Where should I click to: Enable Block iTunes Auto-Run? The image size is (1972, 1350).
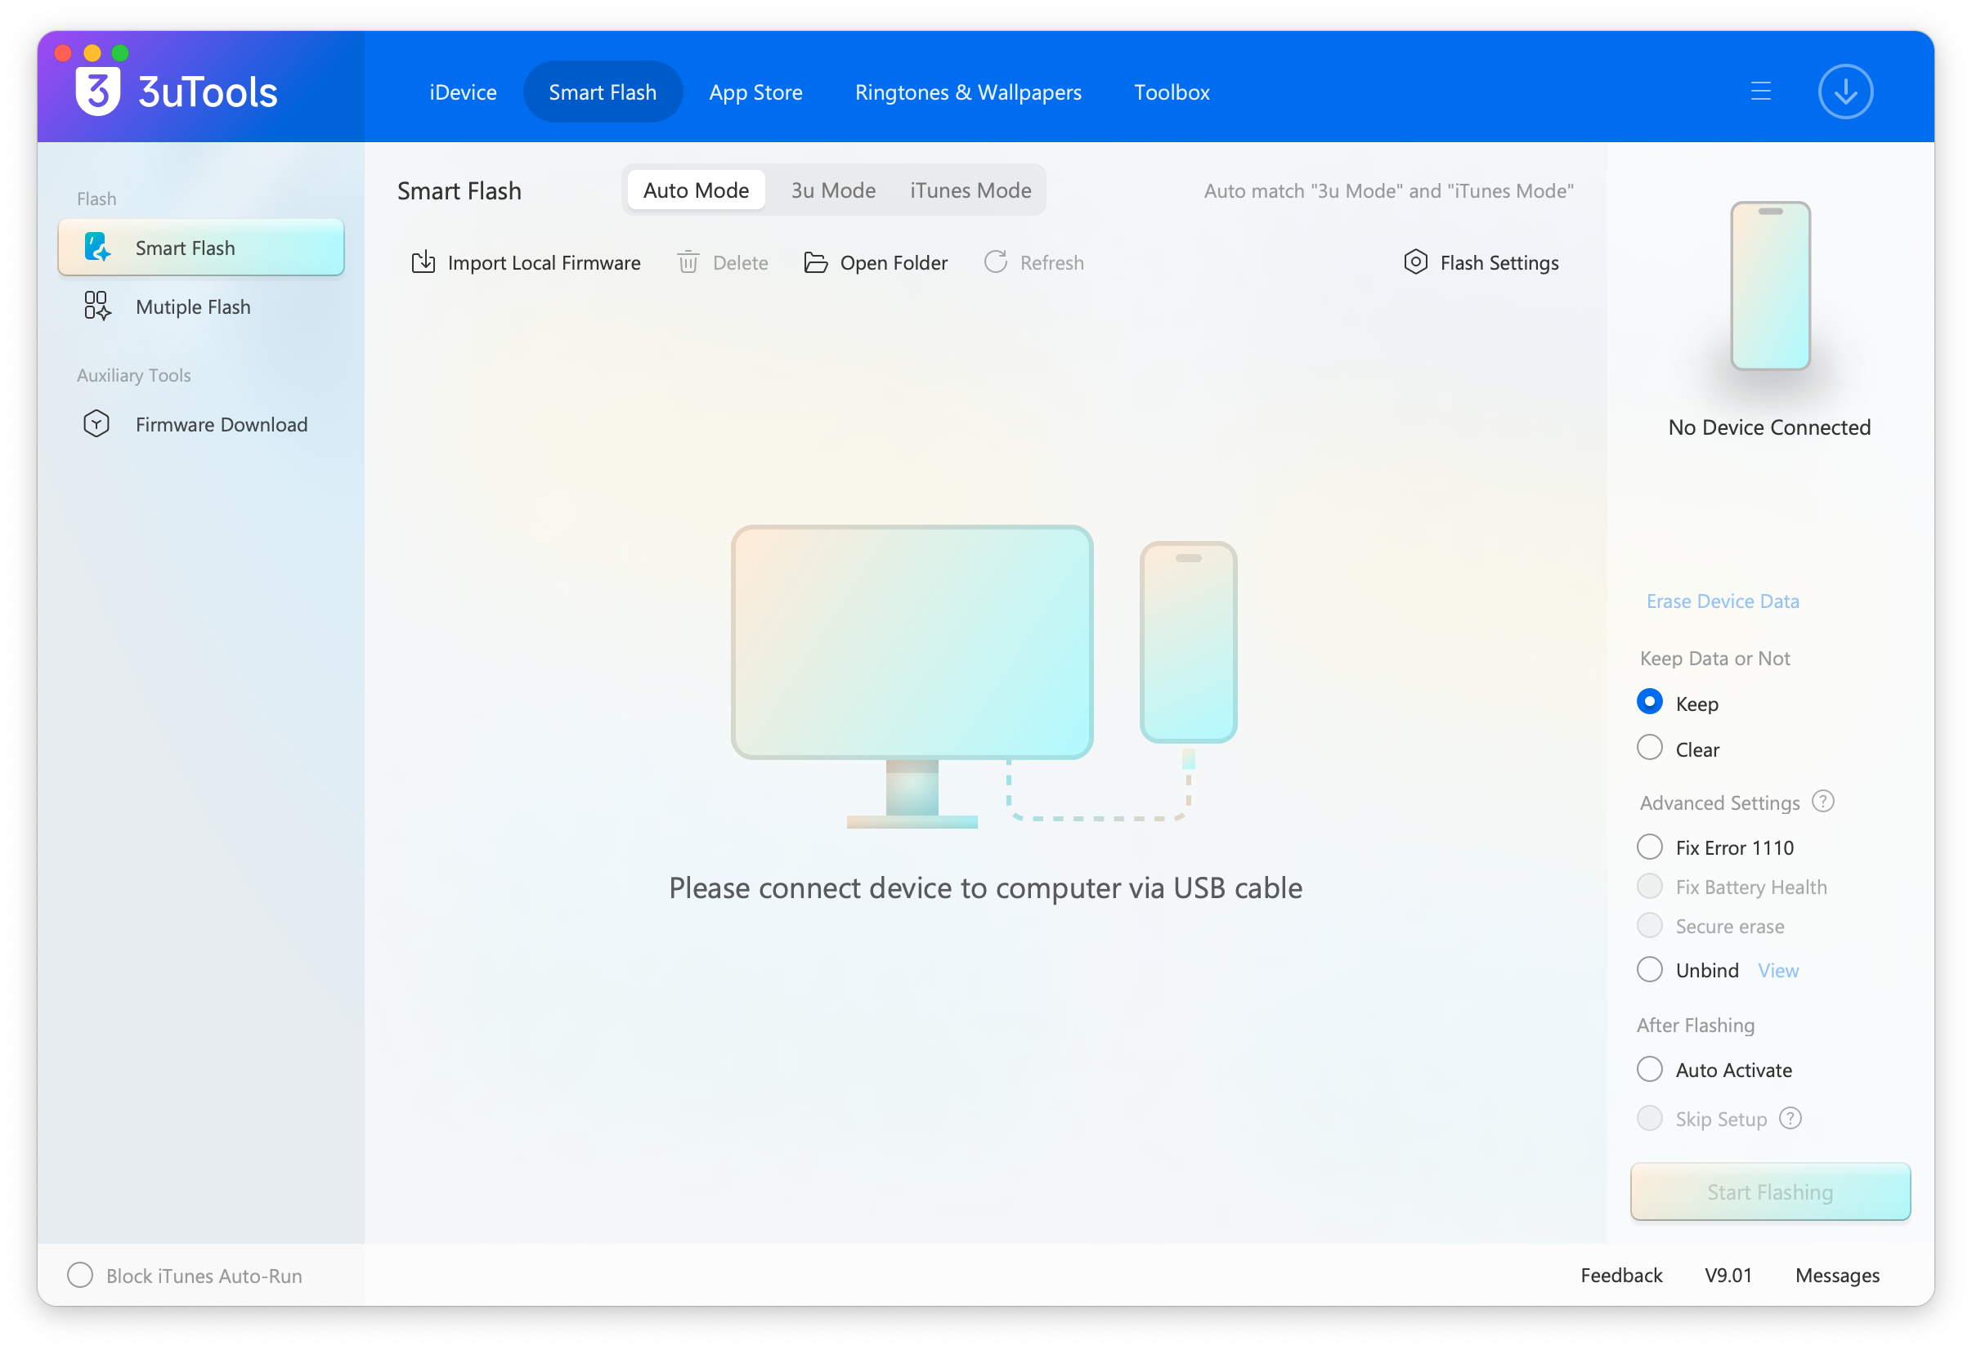tap(80, 1276)
